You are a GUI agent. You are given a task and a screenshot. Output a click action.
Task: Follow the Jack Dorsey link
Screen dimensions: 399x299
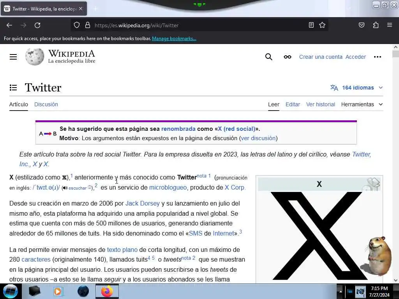coord(143,203)
